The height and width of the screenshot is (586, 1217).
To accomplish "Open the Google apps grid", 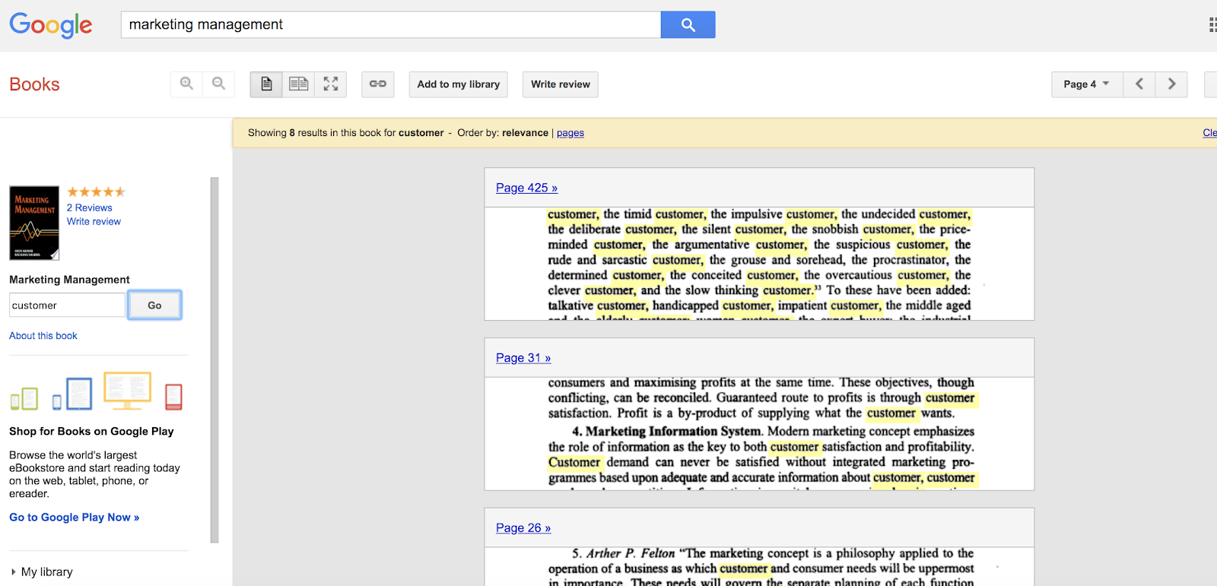I will (1212, 25).
